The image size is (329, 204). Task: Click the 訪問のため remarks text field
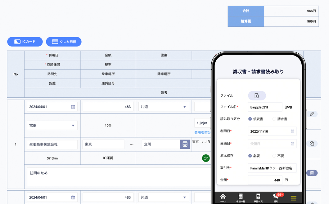pyautogui.click(x=118, y=177)
